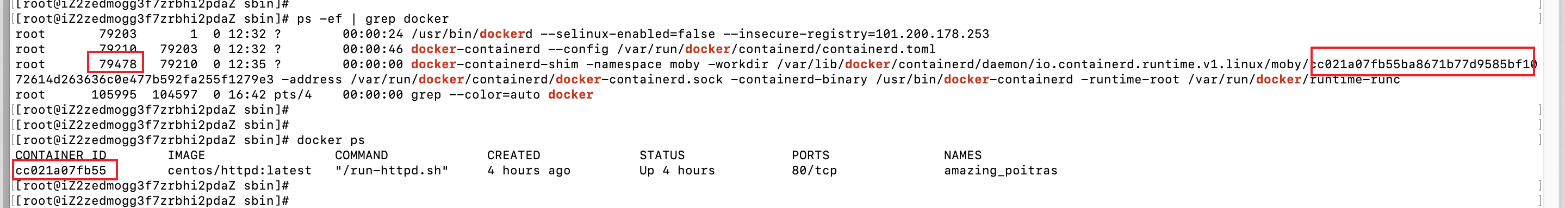
Task: Click the "4 hours ago" created value
Action: click(529, 171)
